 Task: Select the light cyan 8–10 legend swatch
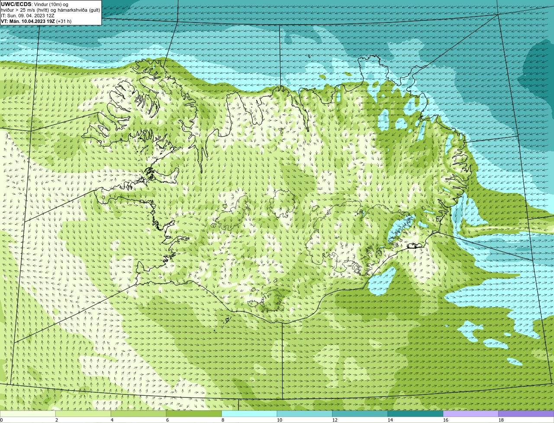[x=249, y=414]
